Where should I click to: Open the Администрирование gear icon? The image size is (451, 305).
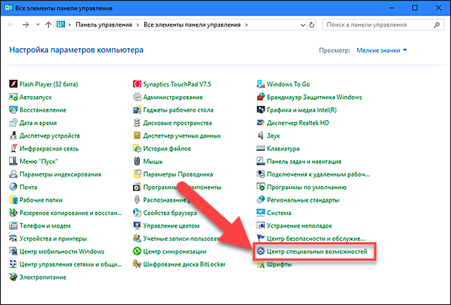coord(137,97)
